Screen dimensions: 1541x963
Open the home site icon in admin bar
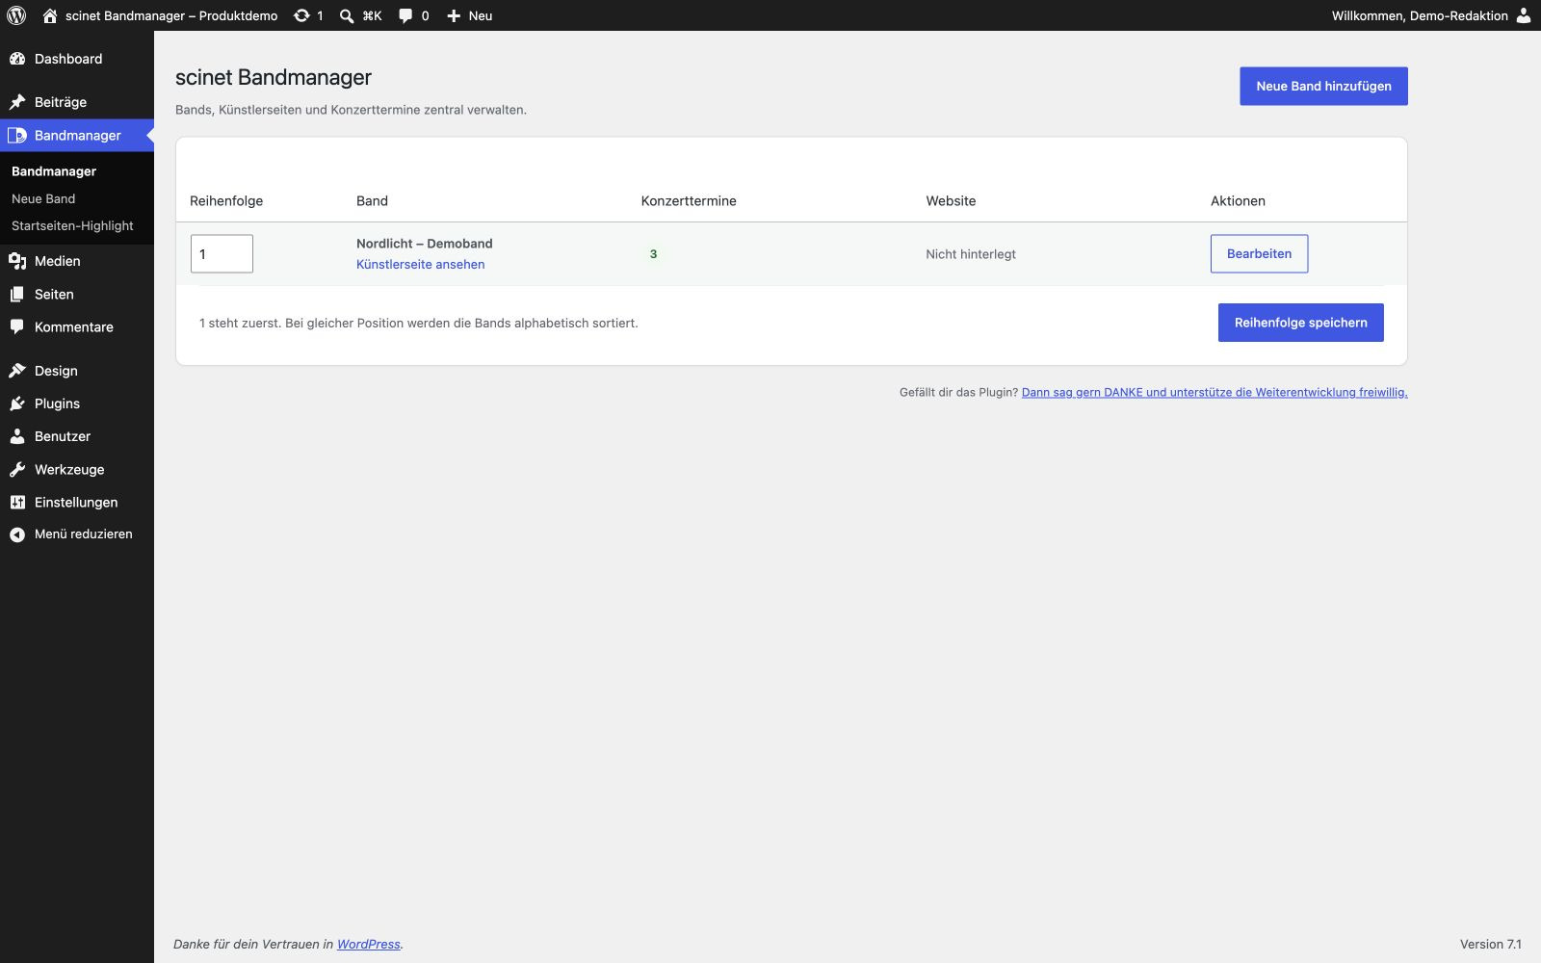(x=50, y=15)
